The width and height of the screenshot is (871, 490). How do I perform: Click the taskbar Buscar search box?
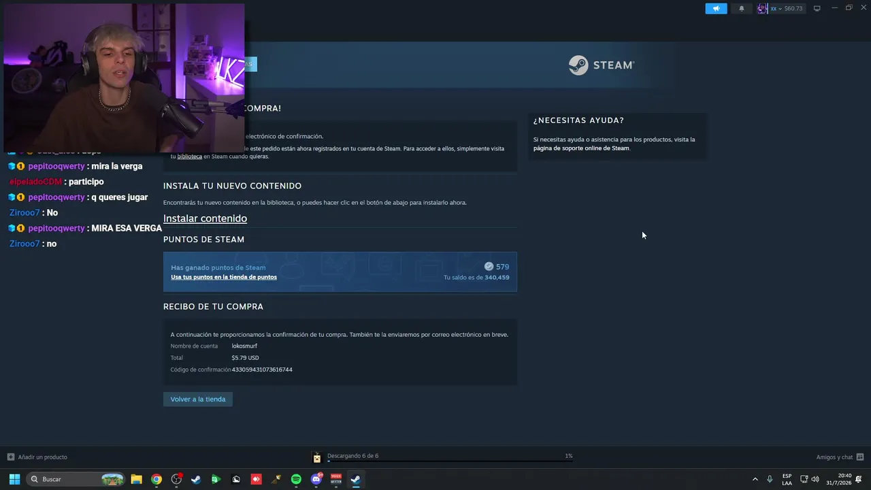(x=76, y=479)
